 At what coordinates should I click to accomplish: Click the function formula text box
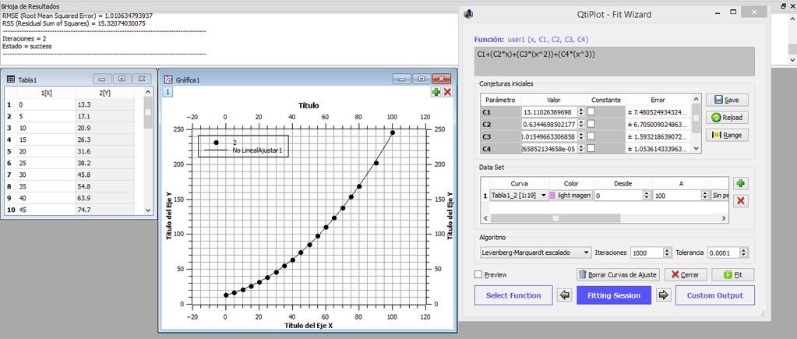[x=615, y=62]
